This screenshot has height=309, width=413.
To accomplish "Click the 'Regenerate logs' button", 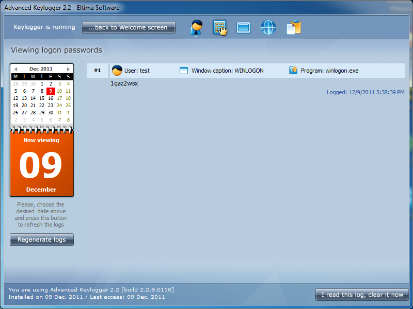I will tap(42, 239).
